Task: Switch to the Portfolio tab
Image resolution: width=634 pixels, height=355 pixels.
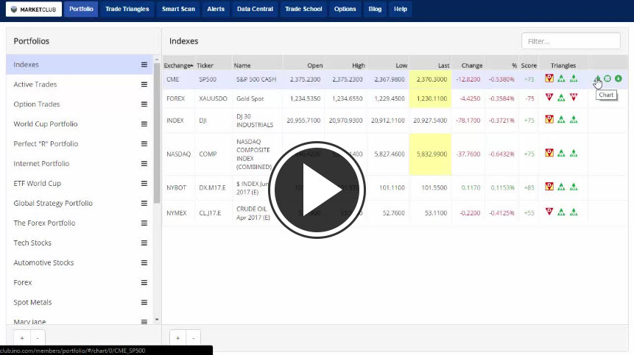Action: (81, 9)
